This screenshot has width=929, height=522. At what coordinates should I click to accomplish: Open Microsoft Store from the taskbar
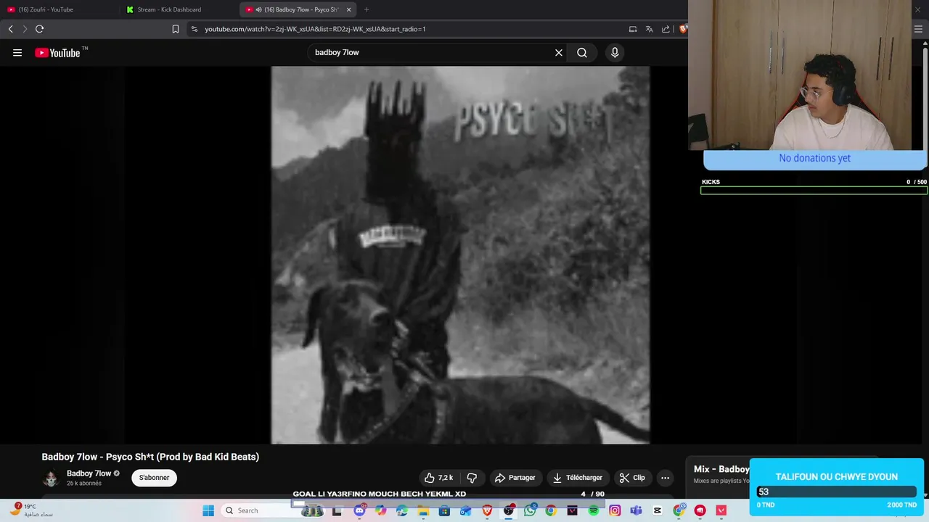444,510
